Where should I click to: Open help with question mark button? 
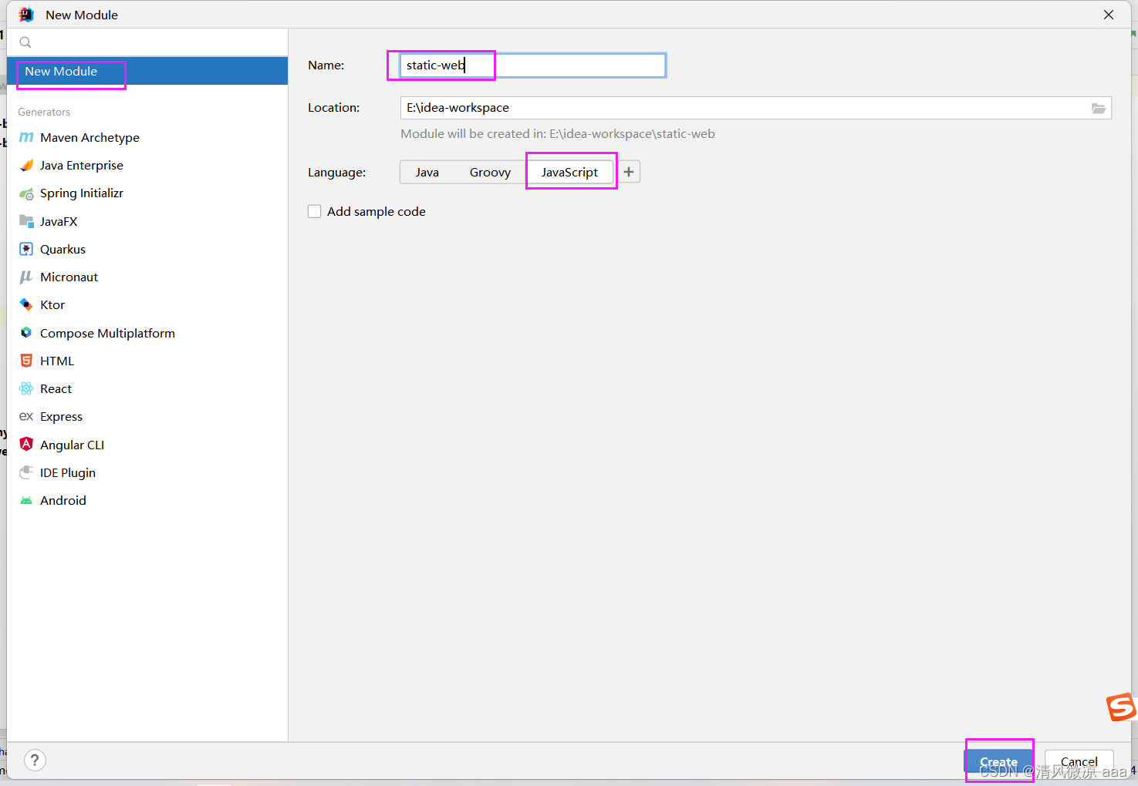[35, 761]
